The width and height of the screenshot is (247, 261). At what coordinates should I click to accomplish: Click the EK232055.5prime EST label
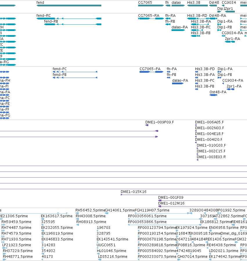(x=57, y=228)
